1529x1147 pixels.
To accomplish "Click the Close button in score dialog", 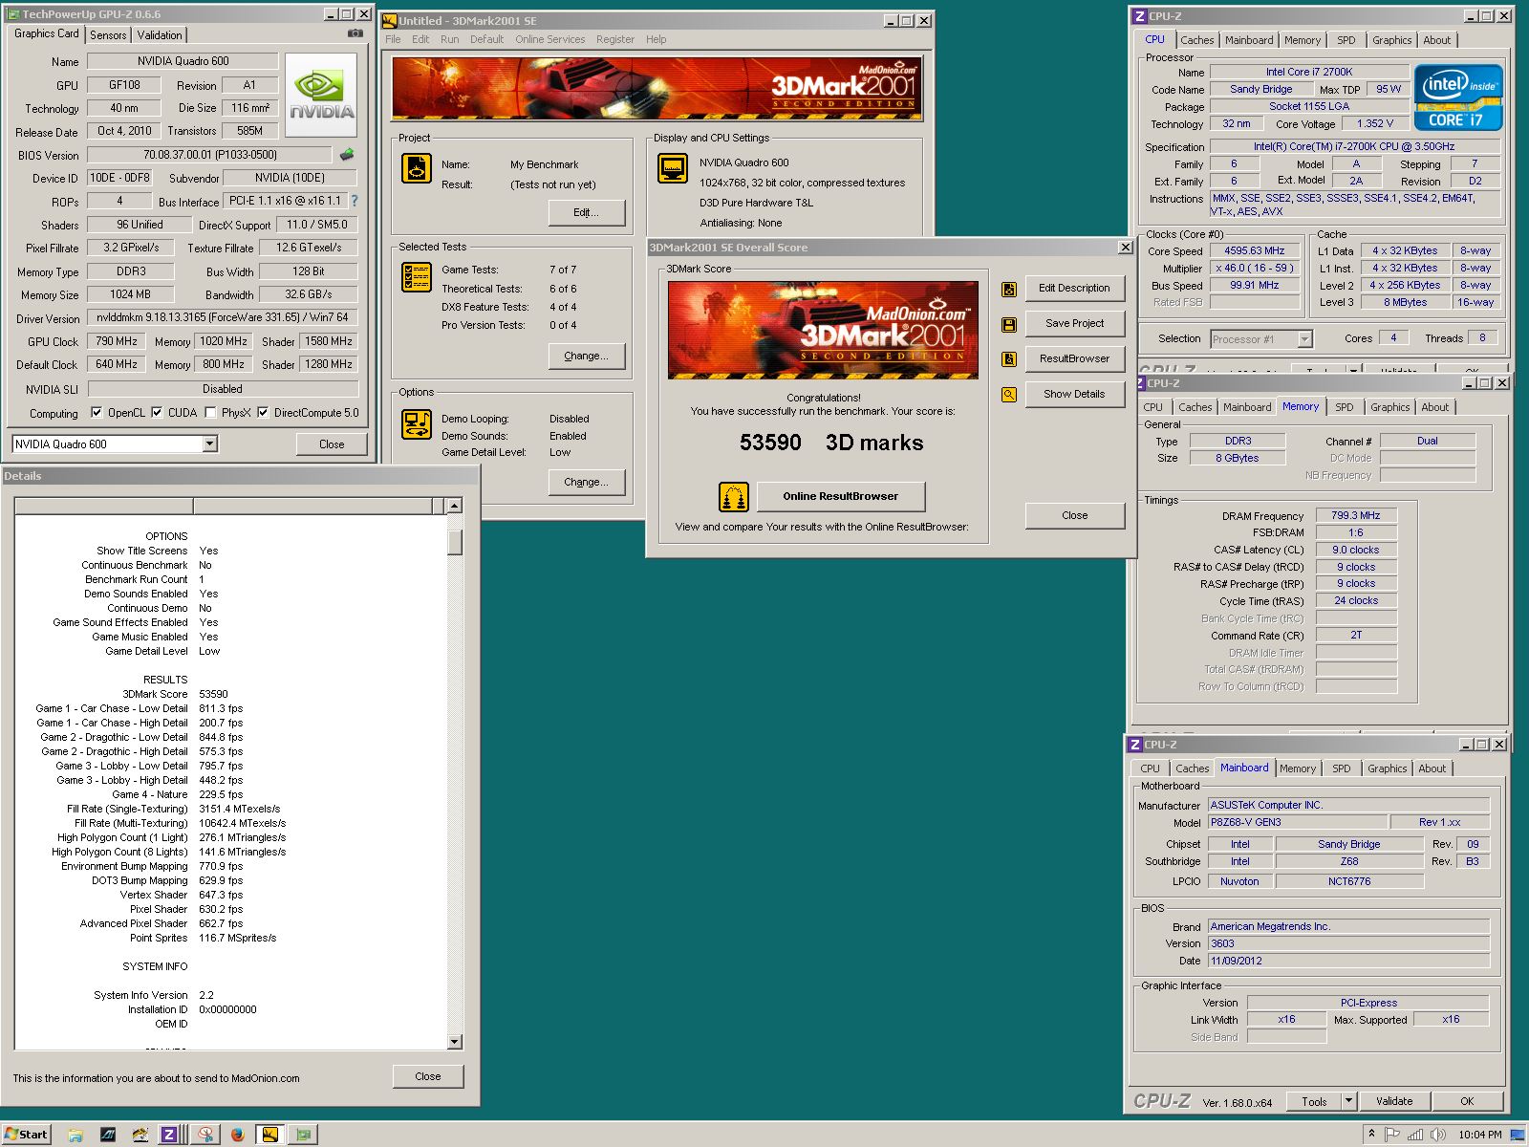I will point(1074,515).
